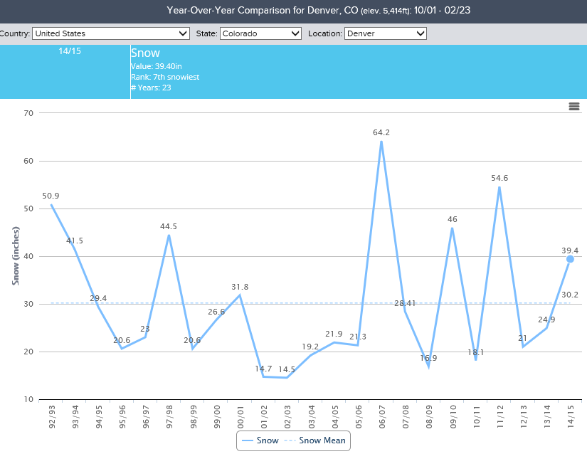
Task: Click the 11/12 data point at 54.6
Action: point(499,187)
